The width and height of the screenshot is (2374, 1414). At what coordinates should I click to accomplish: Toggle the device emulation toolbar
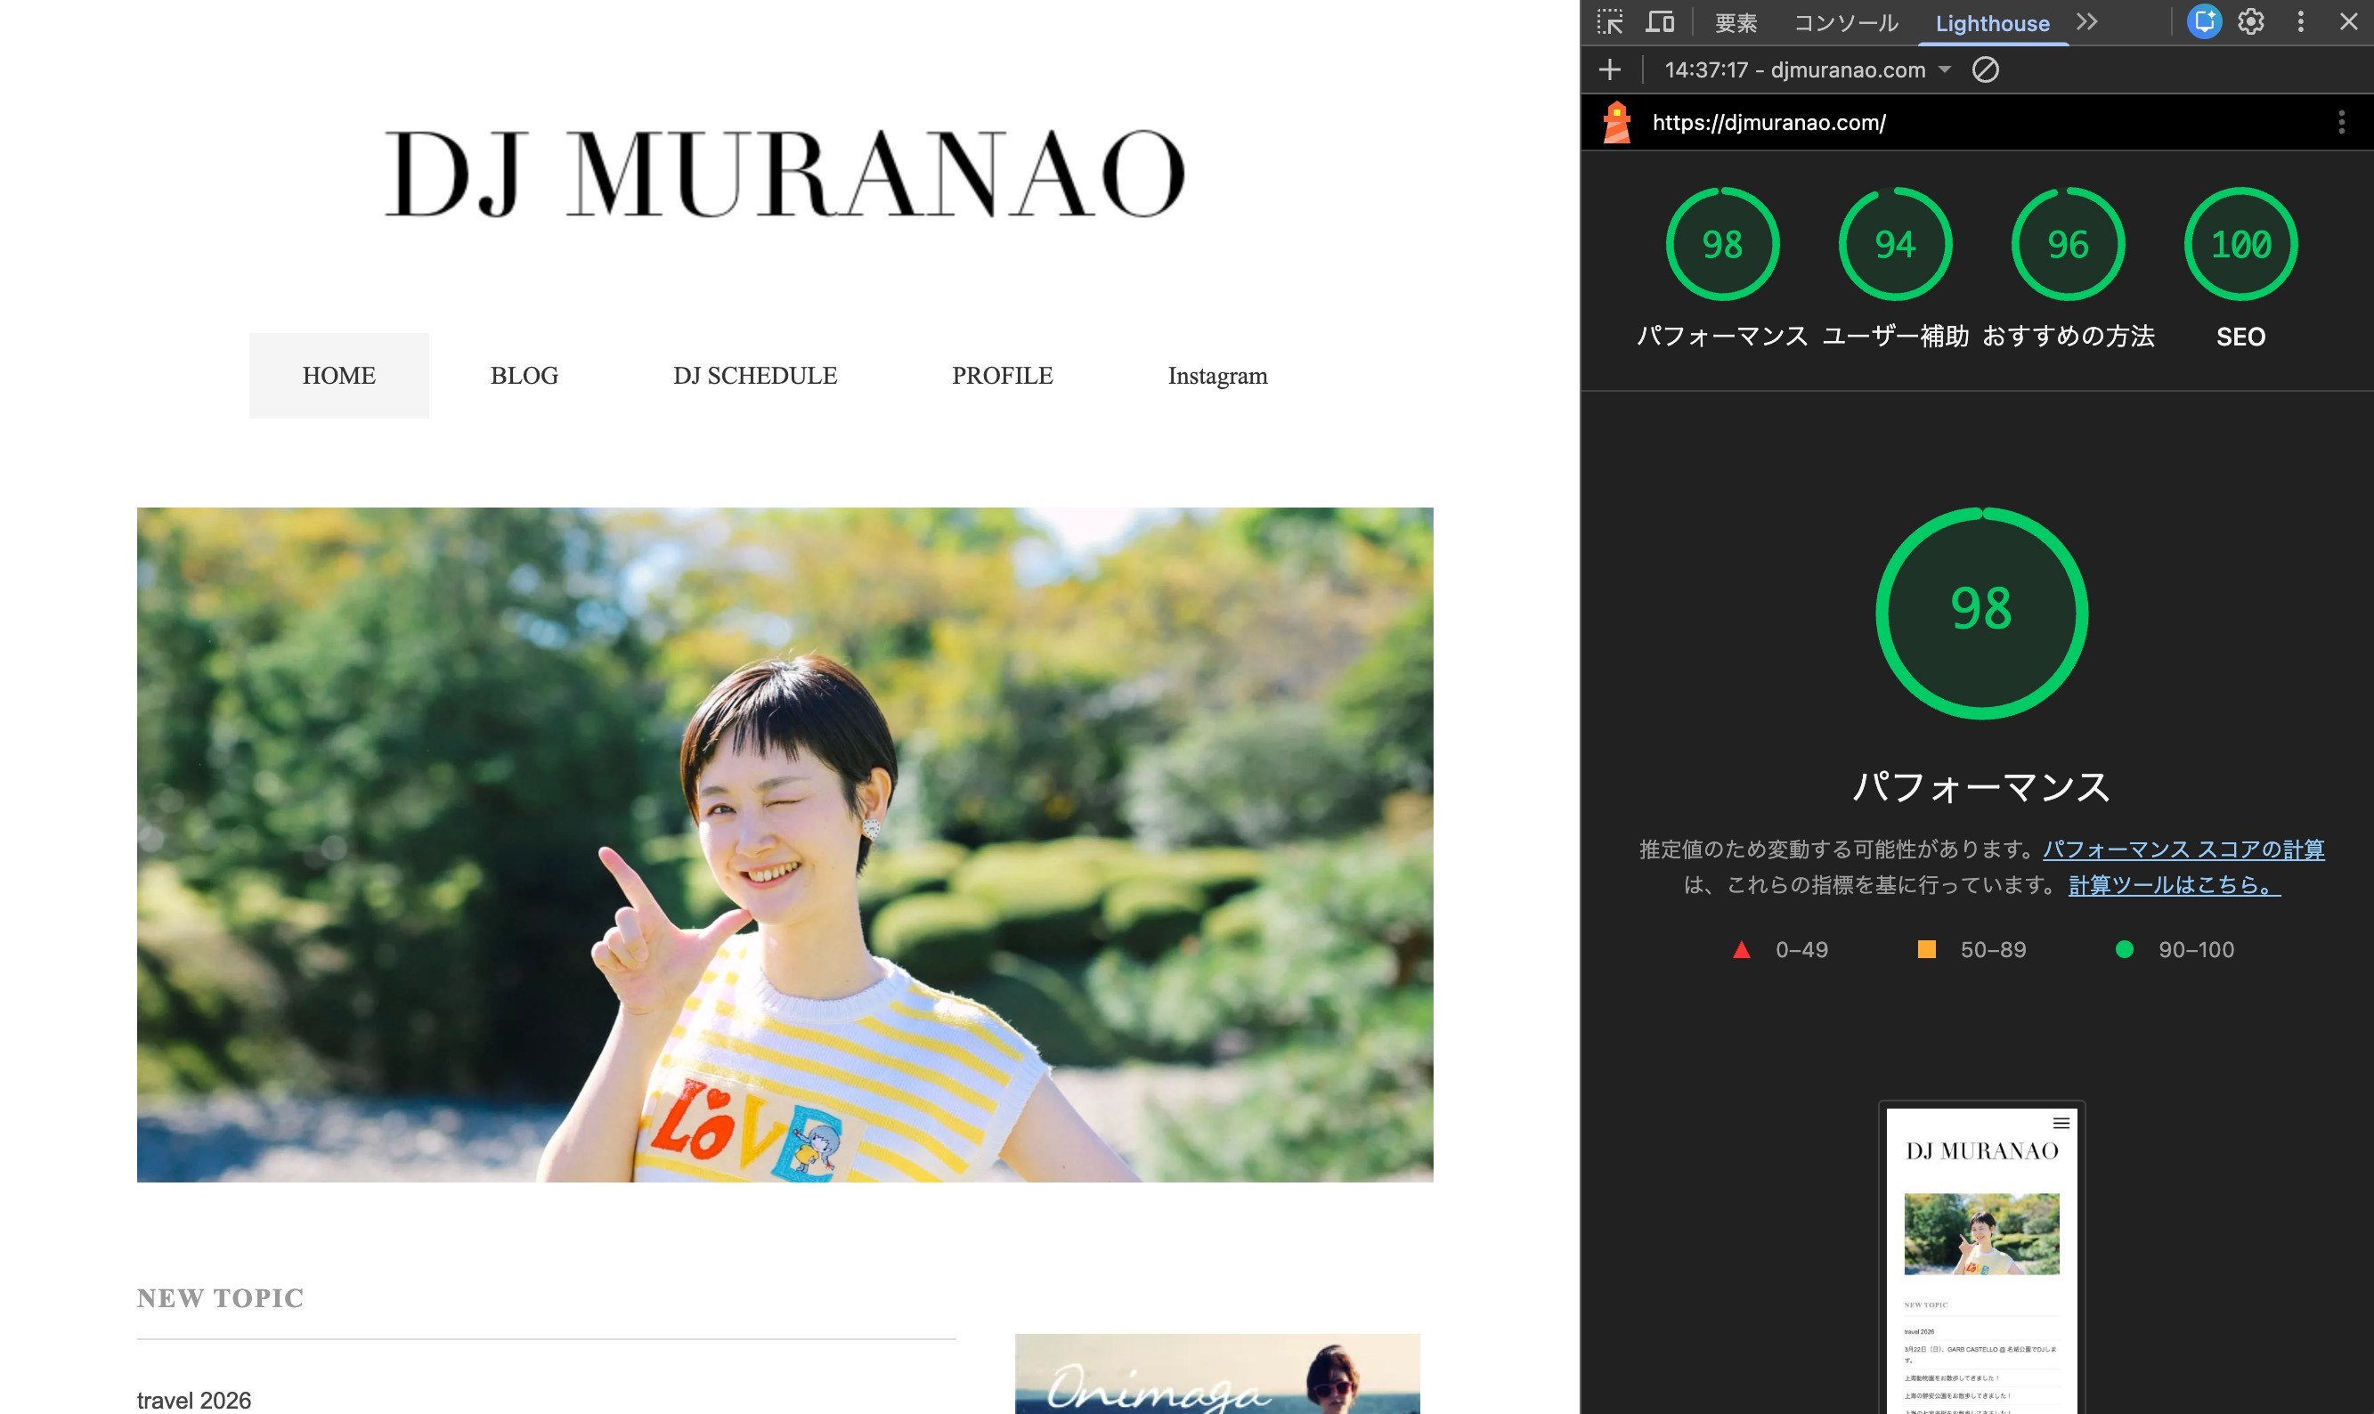1661,21
